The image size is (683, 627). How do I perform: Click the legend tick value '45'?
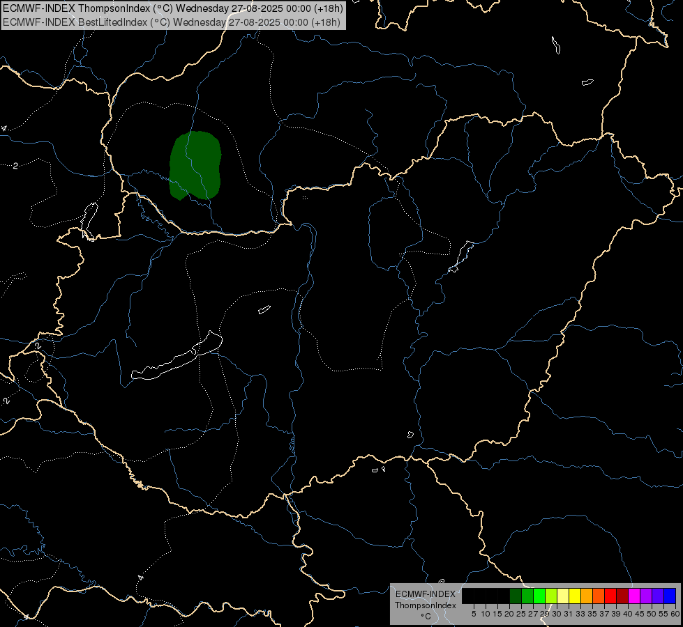pos(640,614)
